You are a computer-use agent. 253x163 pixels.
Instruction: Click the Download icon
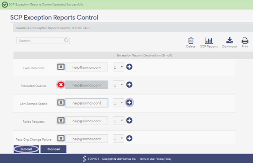(230, 40)
